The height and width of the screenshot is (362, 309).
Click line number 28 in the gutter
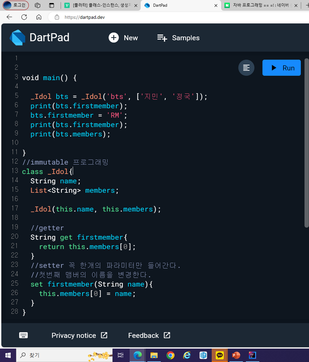click(14, 311)
